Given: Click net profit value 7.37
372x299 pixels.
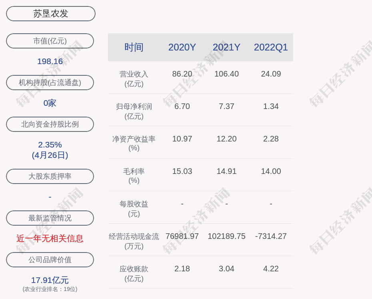Looking at the screenshot, I should point(226,106).
